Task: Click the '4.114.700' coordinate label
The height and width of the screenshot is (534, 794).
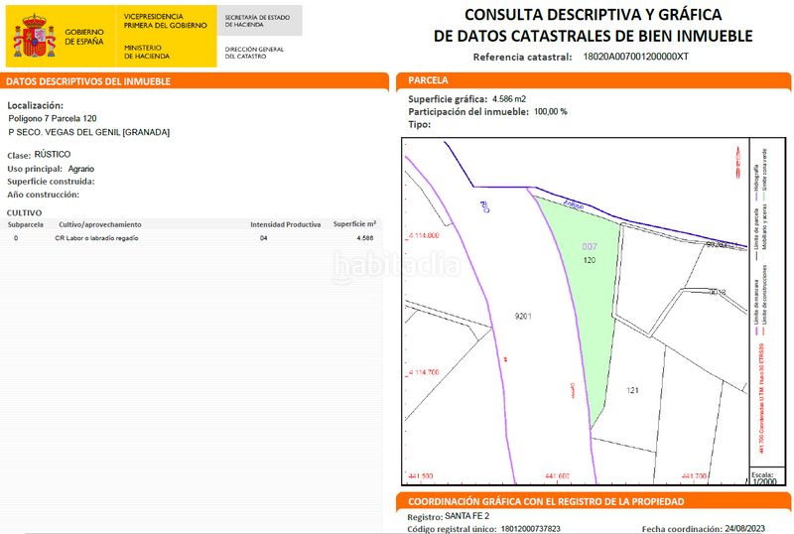Action: [x=424, y=372]
